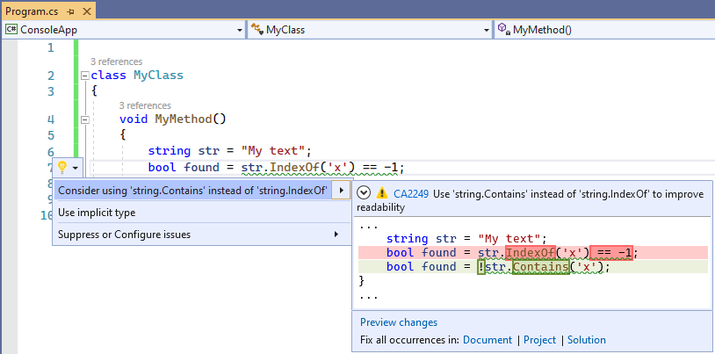Open the MyClass type dropdown

[x=487, y=30]
